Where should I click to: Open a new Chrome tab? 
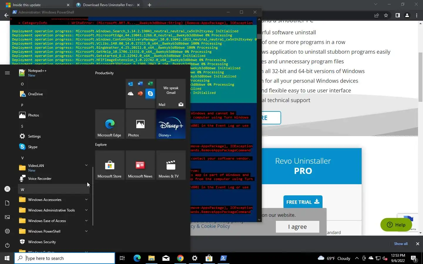[150, 5]
